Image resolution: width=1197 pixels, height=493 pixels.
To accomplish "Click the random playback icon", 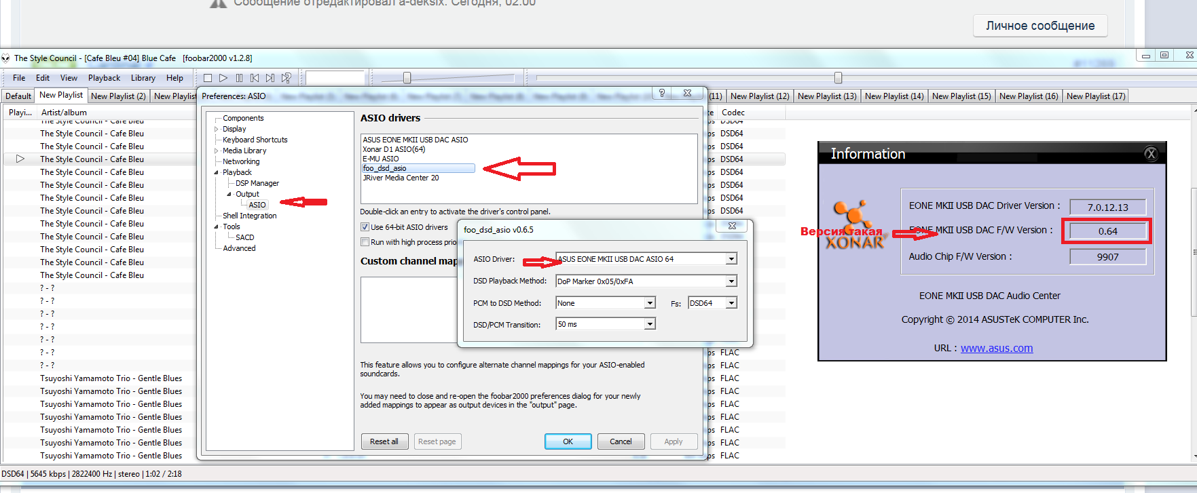I will (x=287, y=78).
